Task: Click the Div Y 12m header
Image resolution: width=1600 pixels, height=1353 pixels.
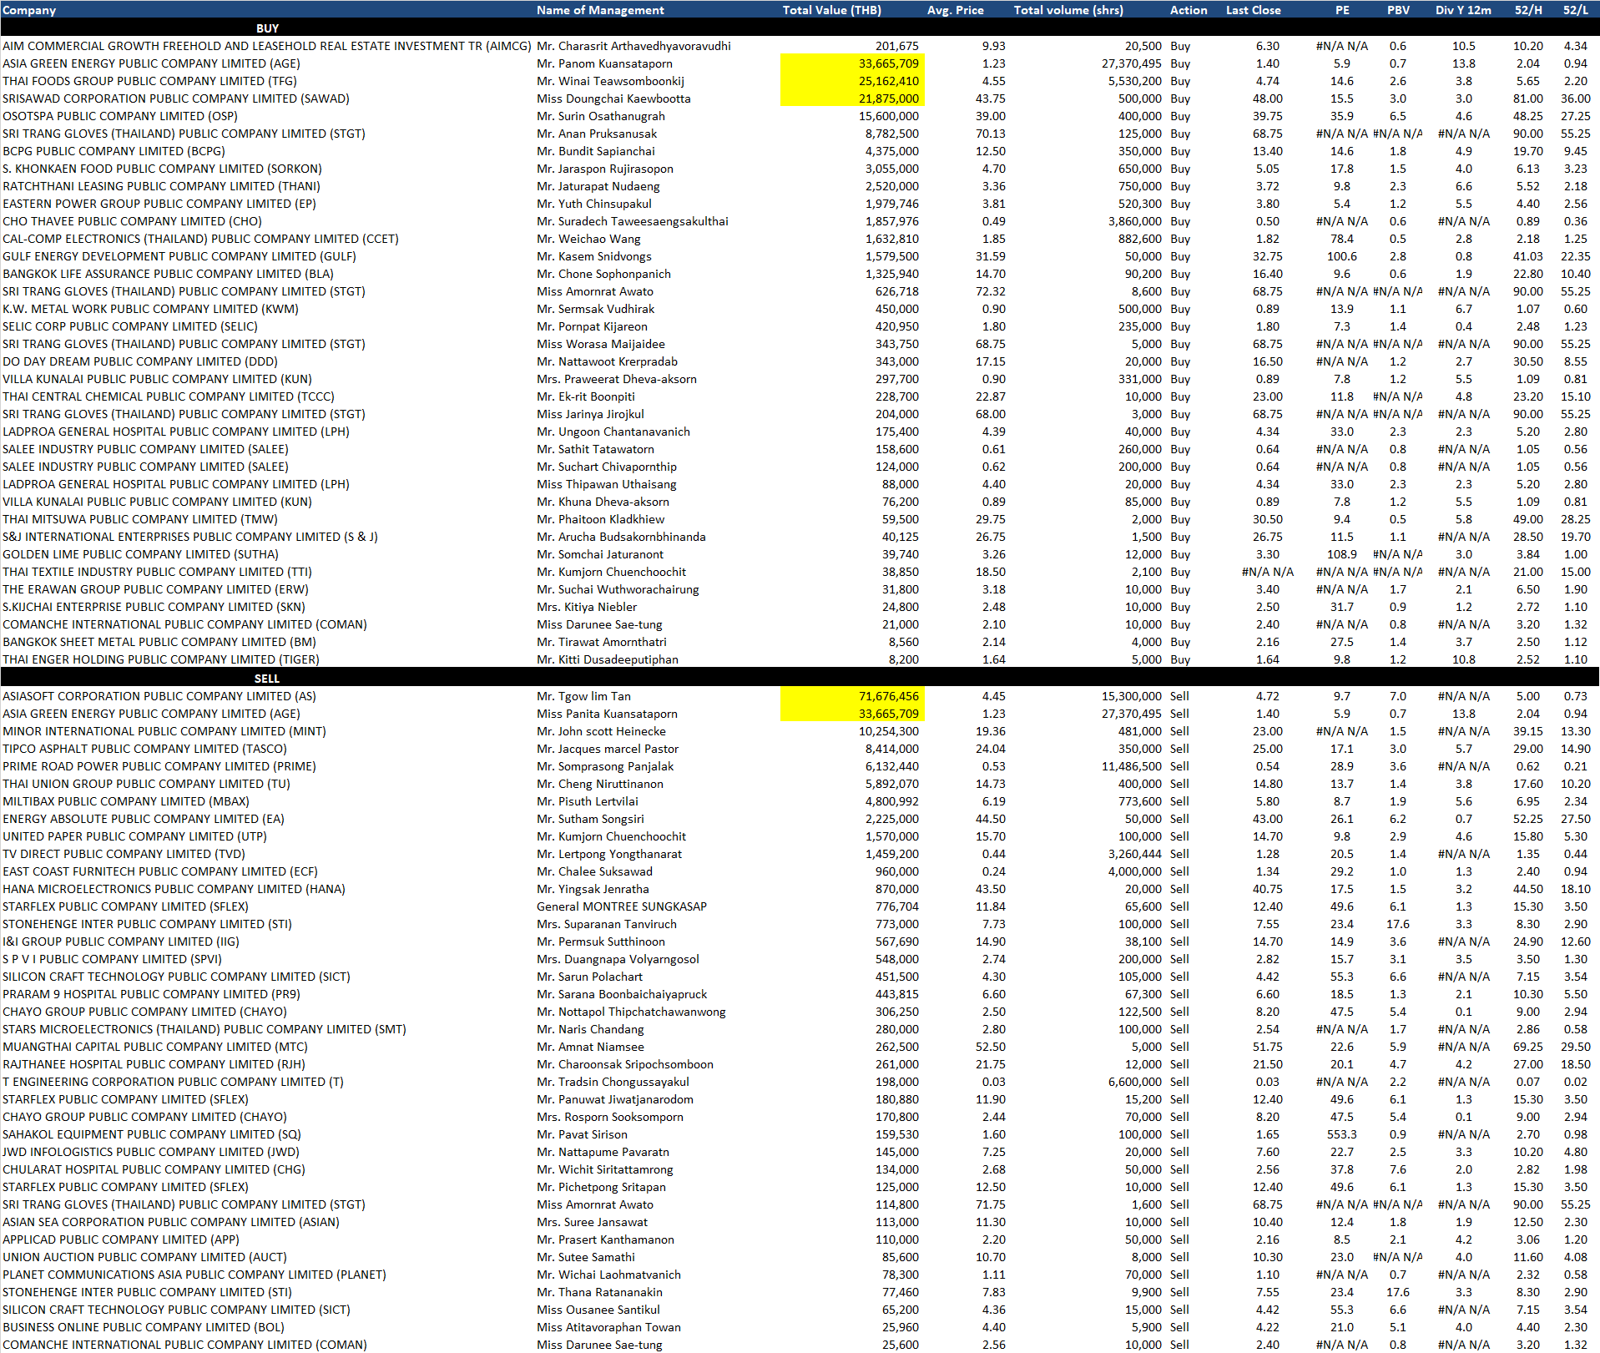Action: (1463, 10)
